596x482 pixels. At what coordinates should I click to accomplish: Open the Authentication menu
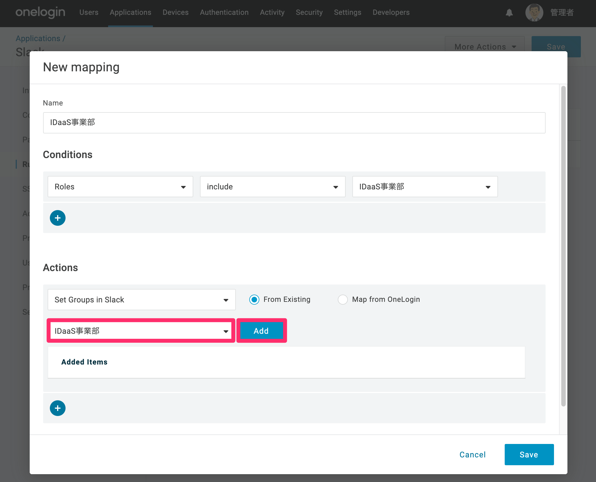coord(224,12)
